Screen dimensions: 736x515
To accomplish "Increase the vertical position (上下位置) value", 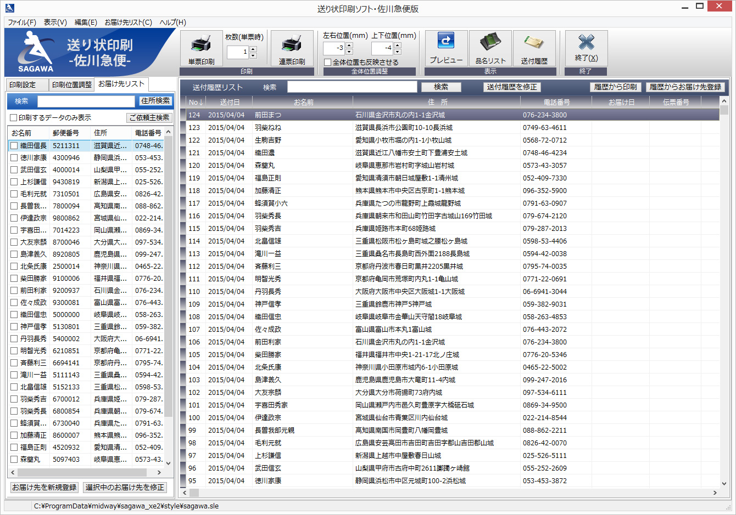I will pyautogui.click(x=398, y=45).
